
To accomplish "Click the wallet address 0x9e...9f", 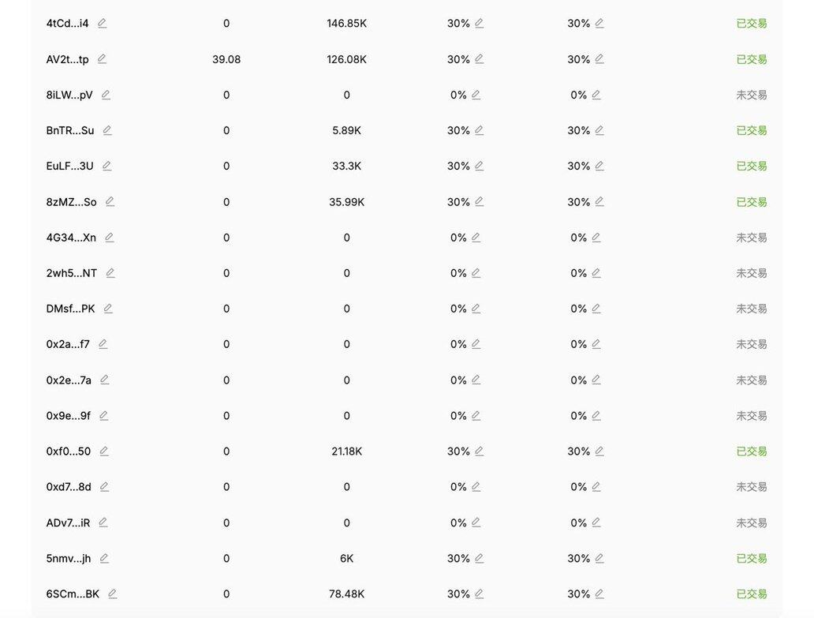I will click(68, 416).
